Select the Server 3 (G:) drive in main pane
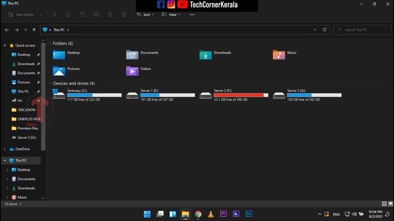The height and width of the screenshot is (221, 394). coord(307,95)
